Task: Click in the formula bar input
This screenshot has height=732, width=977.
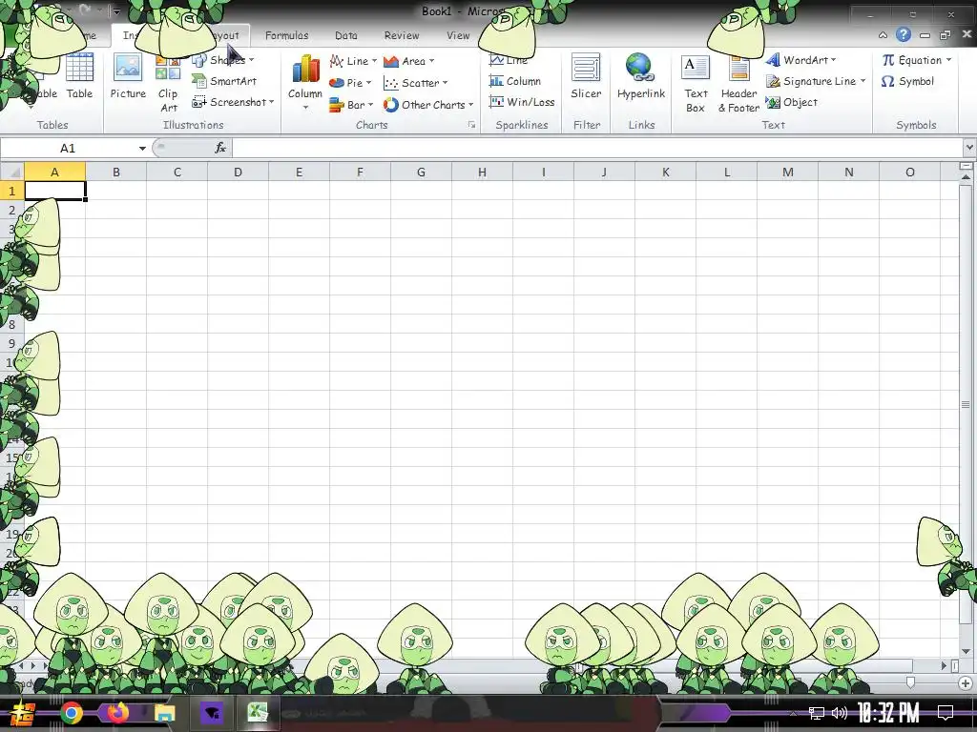Action: pyautogui.click(x=597, y=148)
